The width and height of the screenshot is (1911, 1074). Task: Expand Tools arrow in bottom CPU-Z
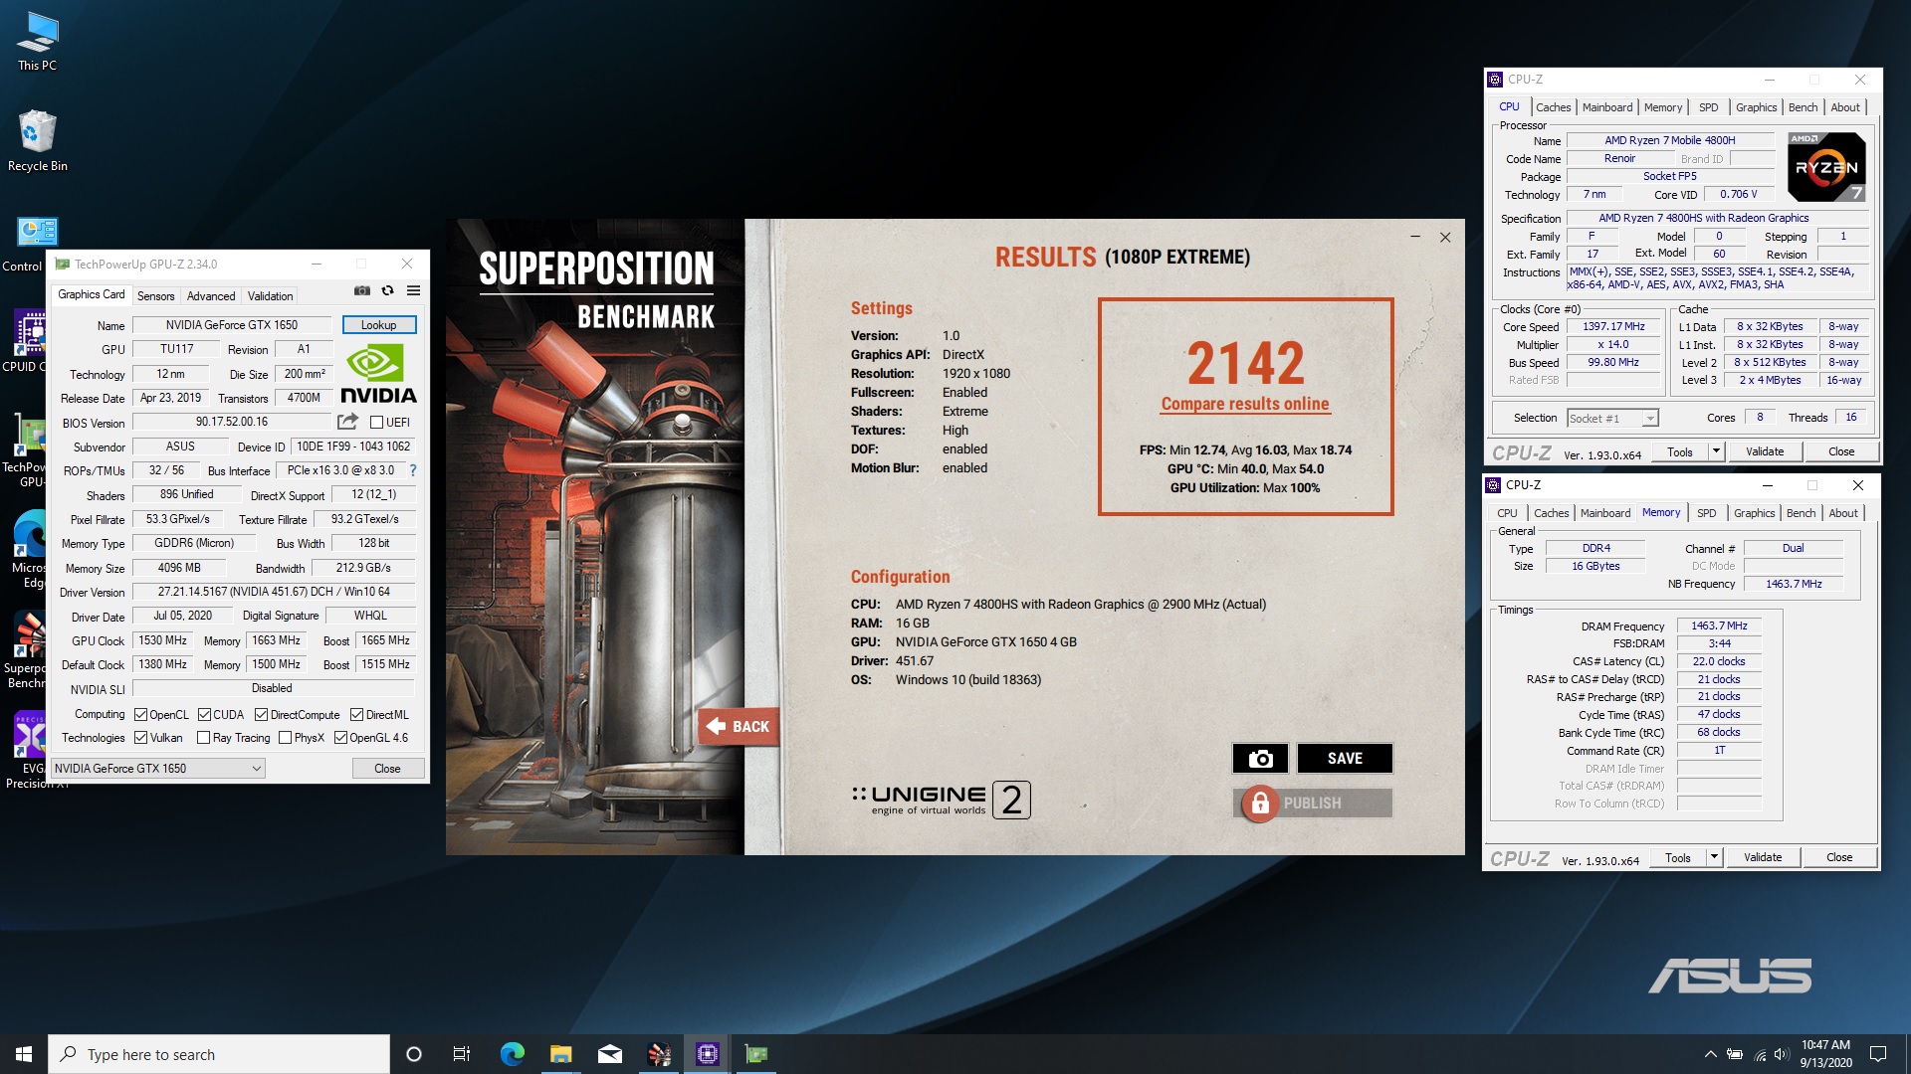(x=1714, y=857)
